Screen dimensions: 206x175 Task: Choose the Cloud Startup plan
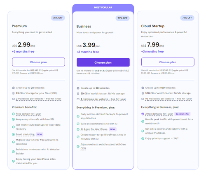pyautogui.click(x=168, y=62)
